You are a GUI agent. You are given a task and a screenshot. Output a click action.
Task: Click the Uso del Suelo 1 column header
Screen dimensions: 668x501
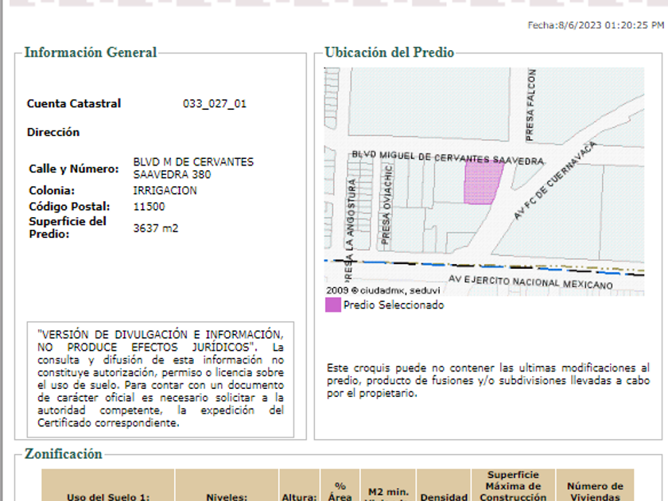(108, 497)
